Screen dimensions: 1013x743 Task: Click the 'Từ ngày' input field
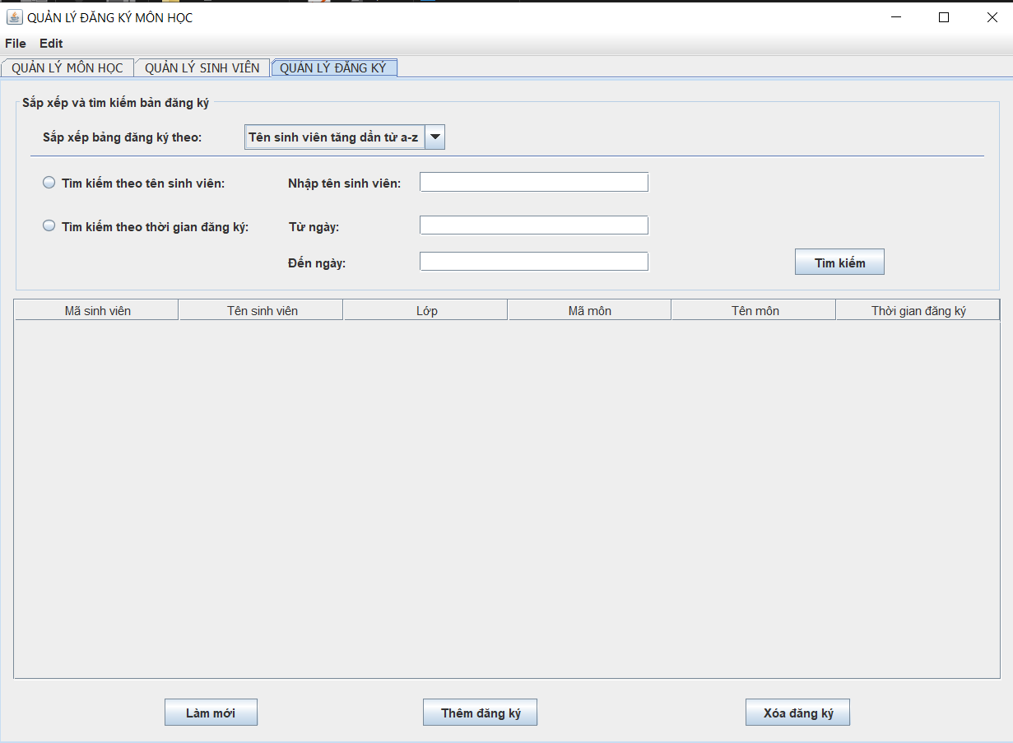[534, 225]
